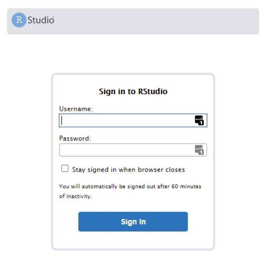The image size is (264, 272).
Task: Open password manager icon in Password field
Action: pos(199,150)
